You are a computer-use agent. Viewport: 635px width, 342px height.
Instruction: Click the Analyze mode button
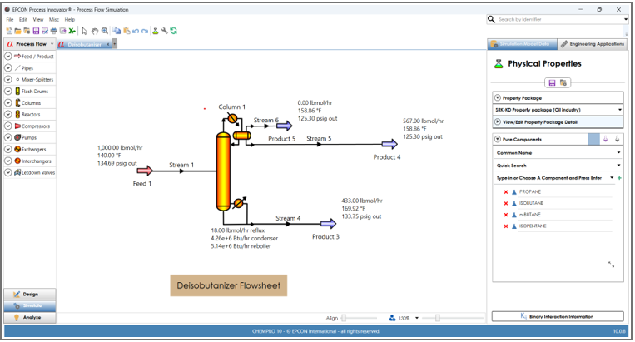(30, 317)
